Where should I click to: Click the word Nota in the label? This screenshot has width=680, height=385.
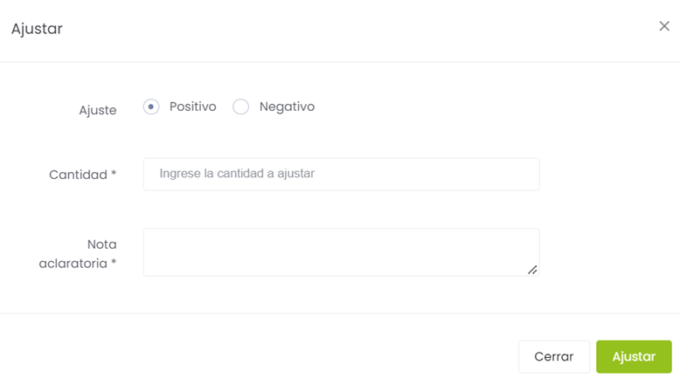(102, 244)
